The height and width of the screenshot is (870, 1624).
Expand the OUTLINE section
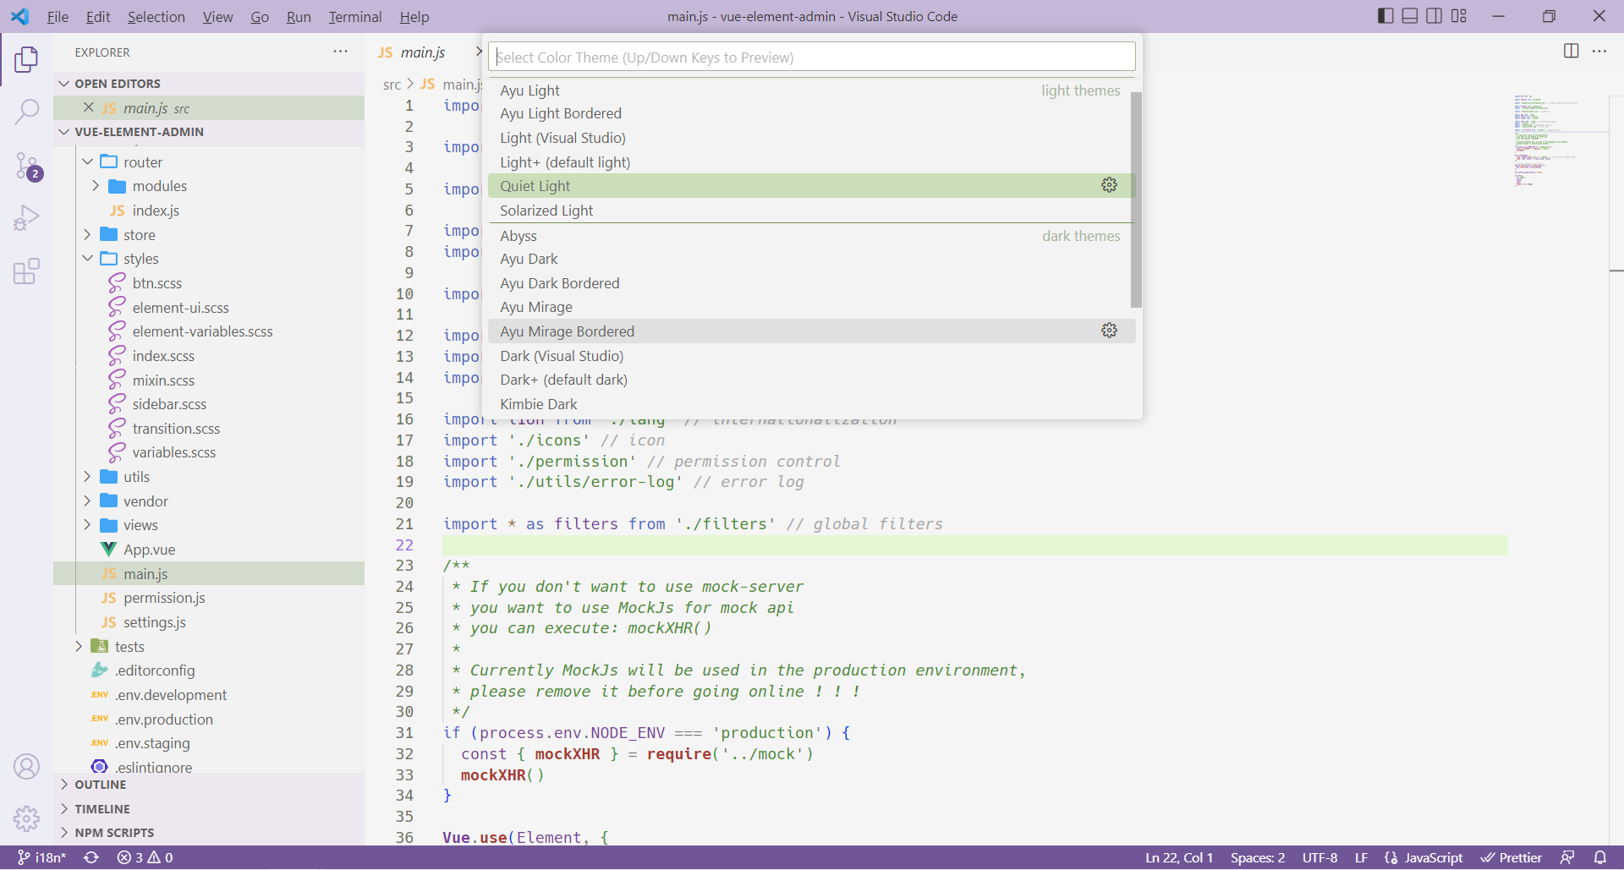(100, 785)
